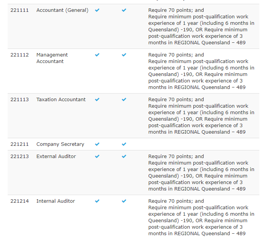
Task: Click first checkmark in Taxation Accountant row
Action: (97, 100)
